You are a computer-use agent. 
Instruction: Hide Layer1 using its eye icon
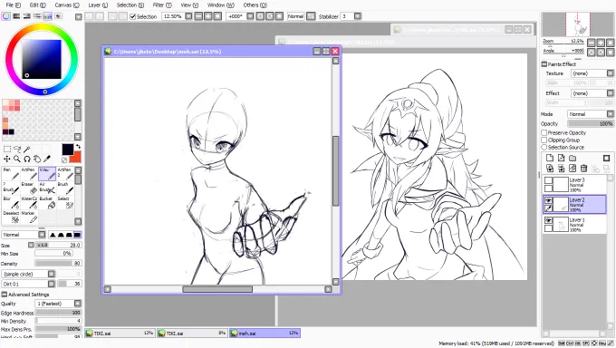click(548, 220)
